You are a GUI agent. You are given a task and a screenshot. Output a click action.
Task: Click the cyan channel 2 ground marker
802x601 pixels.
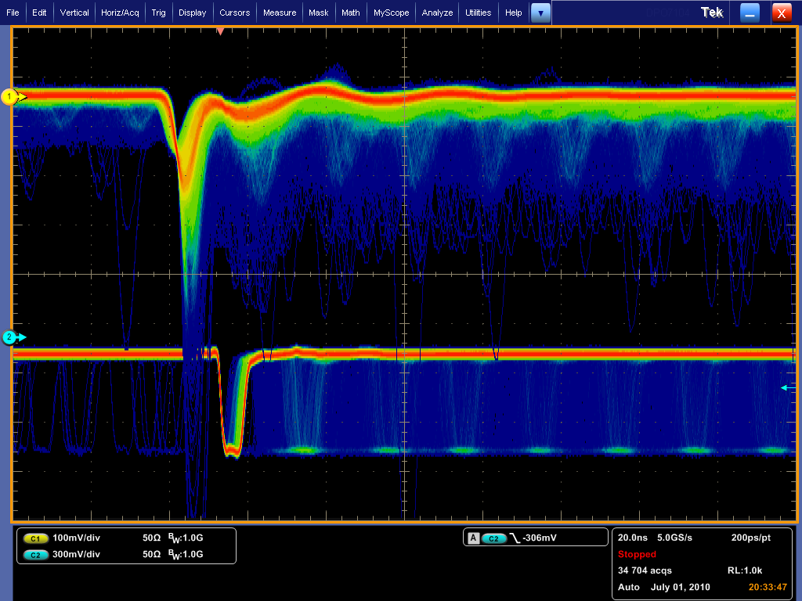tap(11, 337)
